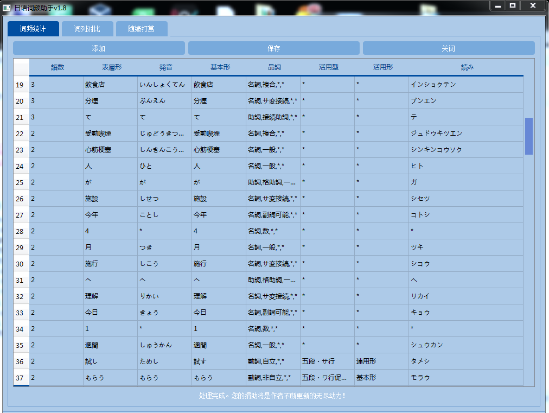Click the 保存 button
The width and height of the screenshot is (549, 413).
(x=274, y=48)
